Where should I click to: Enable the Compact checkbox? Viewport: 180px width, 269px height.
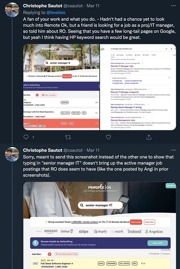161,254
